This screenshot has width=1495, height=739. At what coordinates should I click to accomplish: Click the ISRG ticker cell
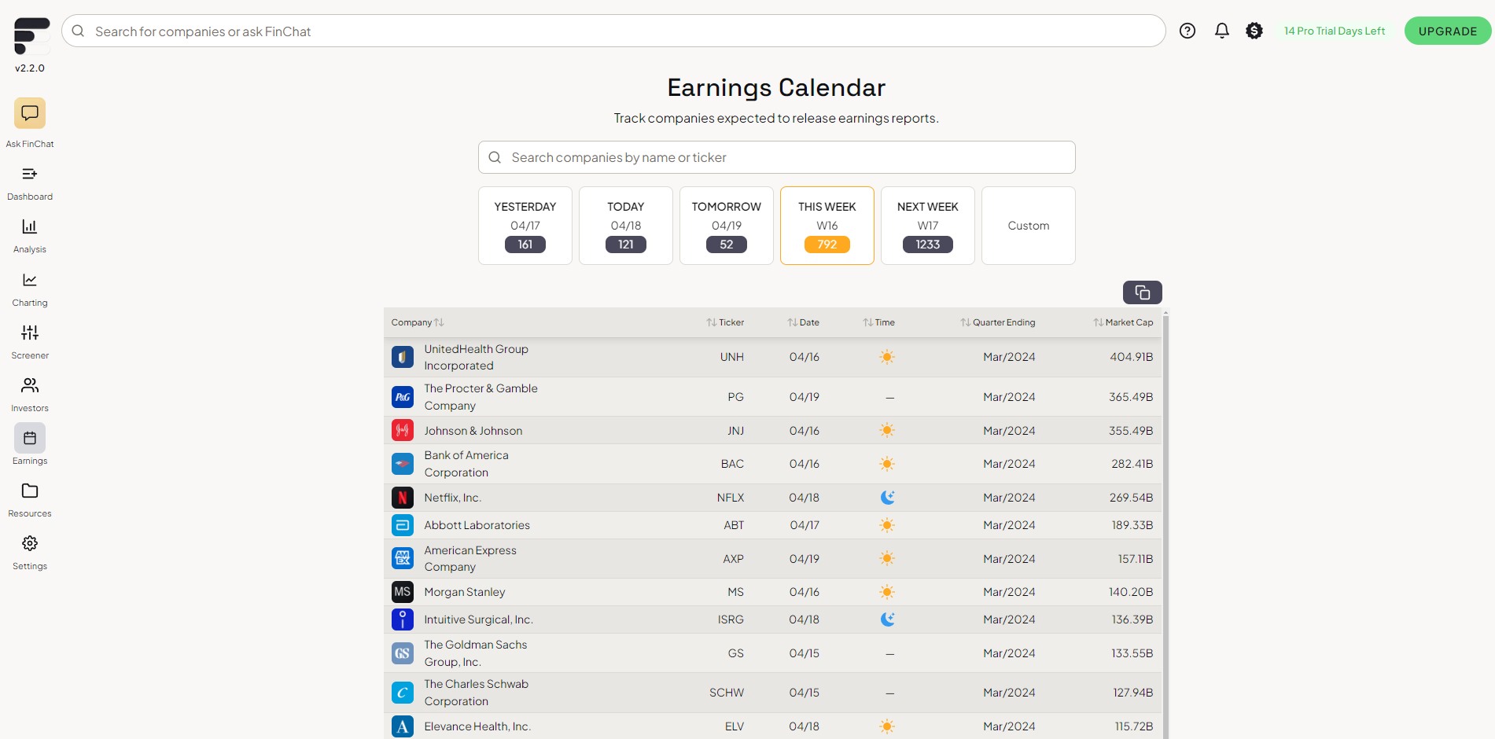[731, 620]
